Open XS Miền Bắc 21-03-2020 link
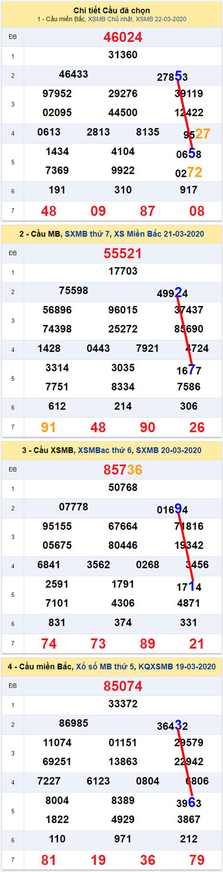Image resolution: width=223 pixels, height=872 pixels. [159, 234]
